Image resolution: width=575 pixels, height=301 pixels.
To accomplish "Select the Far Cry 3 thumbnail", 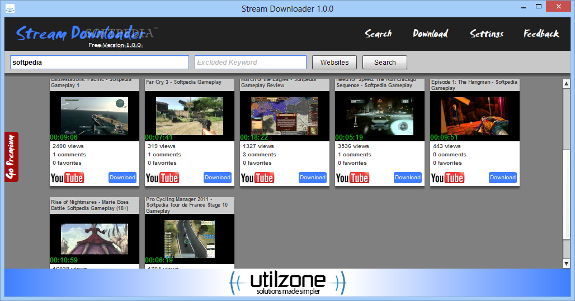I will (x=190, y=116).
